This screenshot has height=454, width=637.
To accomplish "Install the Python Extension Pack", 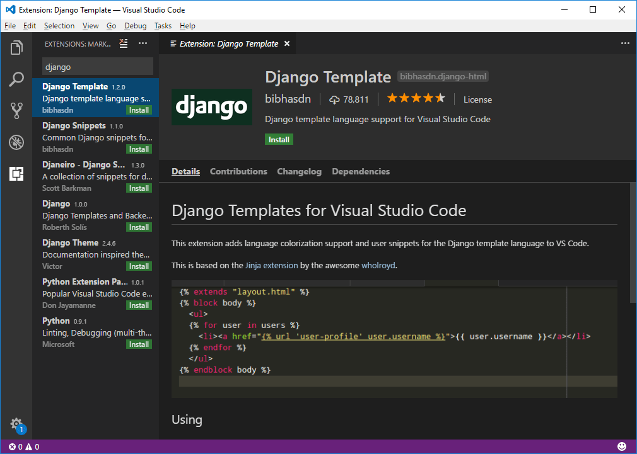I will [x=139, y=305].
